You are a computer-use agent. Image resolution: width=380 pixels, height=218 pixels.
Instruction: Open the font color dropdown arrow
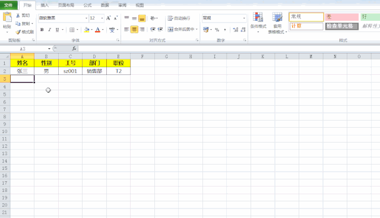(x=103, y=30)
